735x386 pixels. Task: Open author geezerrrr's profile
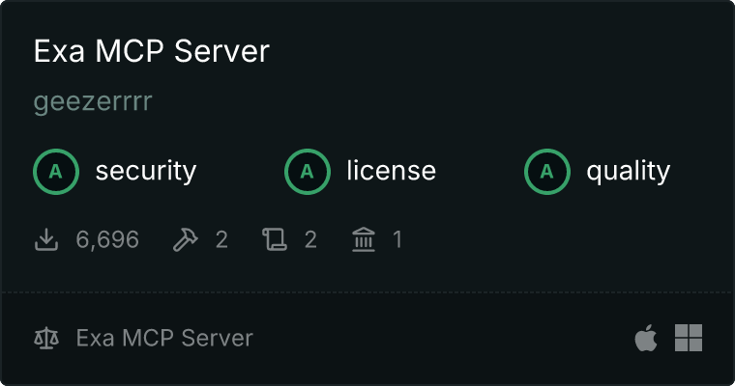(93, 102)
